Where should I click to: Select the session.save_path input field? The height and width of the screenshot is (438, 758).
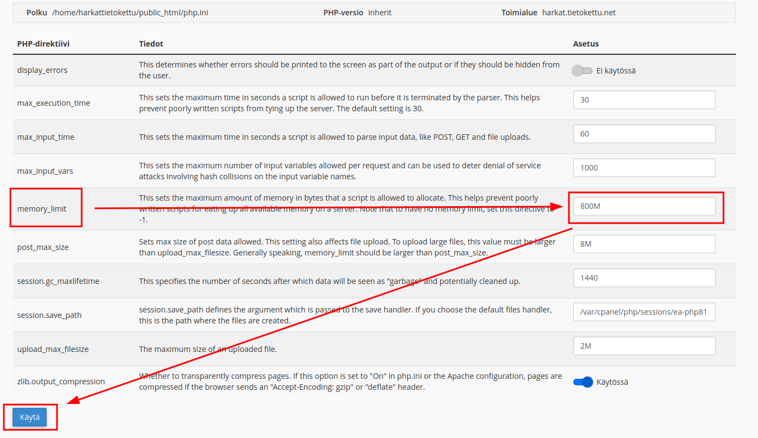click(x=644, y=312)
